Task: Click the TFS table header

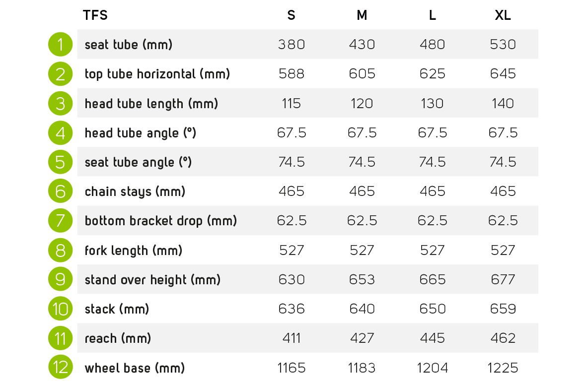Action: tap(95, 15)
